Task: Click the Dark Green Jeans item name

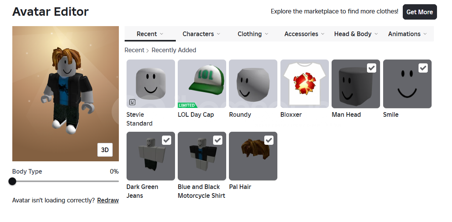Action: point(142,191)
